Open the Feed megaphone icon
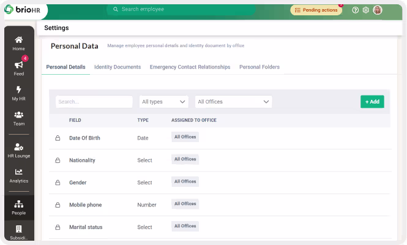This screenshot has height=245, width=407. (18, 65)
